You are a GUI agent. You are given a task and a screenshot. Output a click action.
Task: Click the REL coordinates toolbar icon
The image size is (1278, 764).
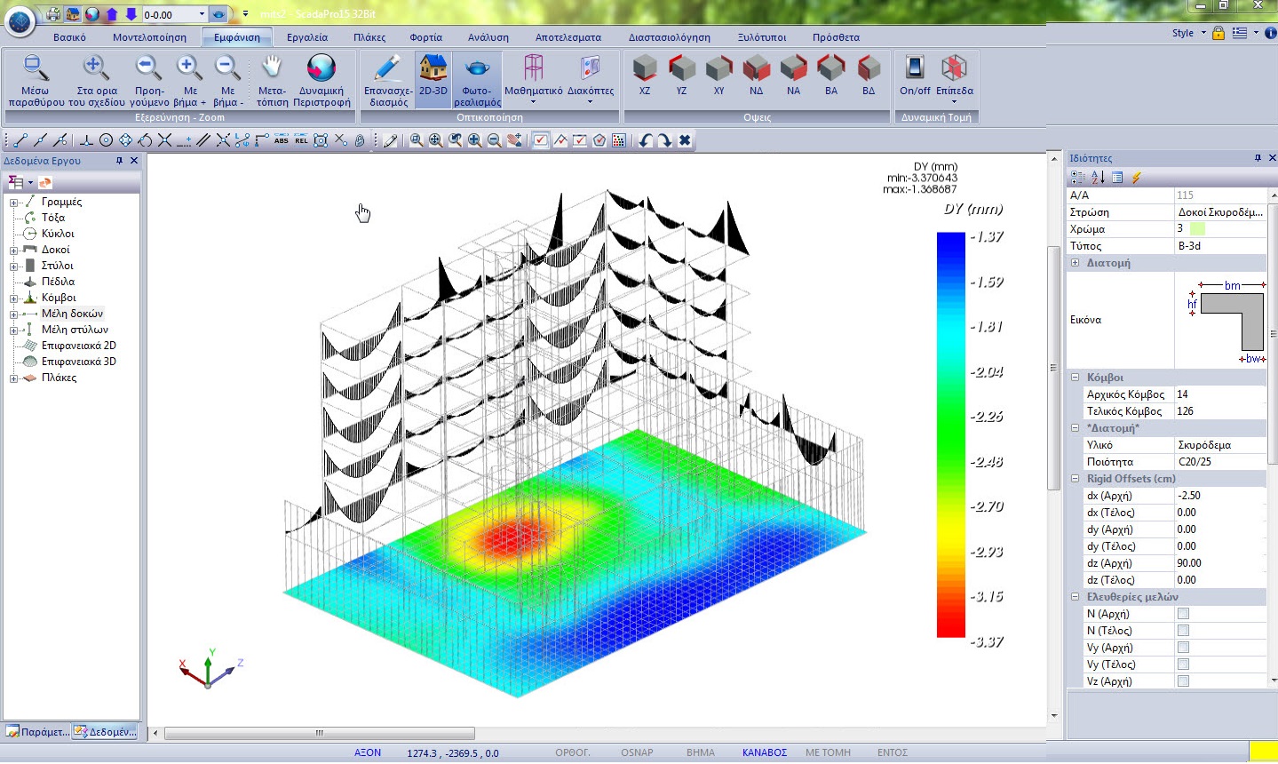tap(301, 140)
